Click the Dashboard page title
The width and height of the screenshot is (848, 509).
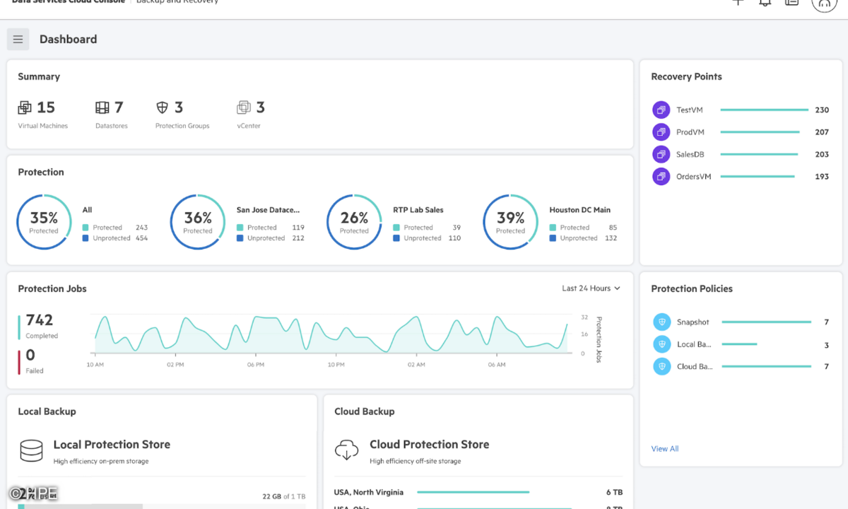point(69,40)
